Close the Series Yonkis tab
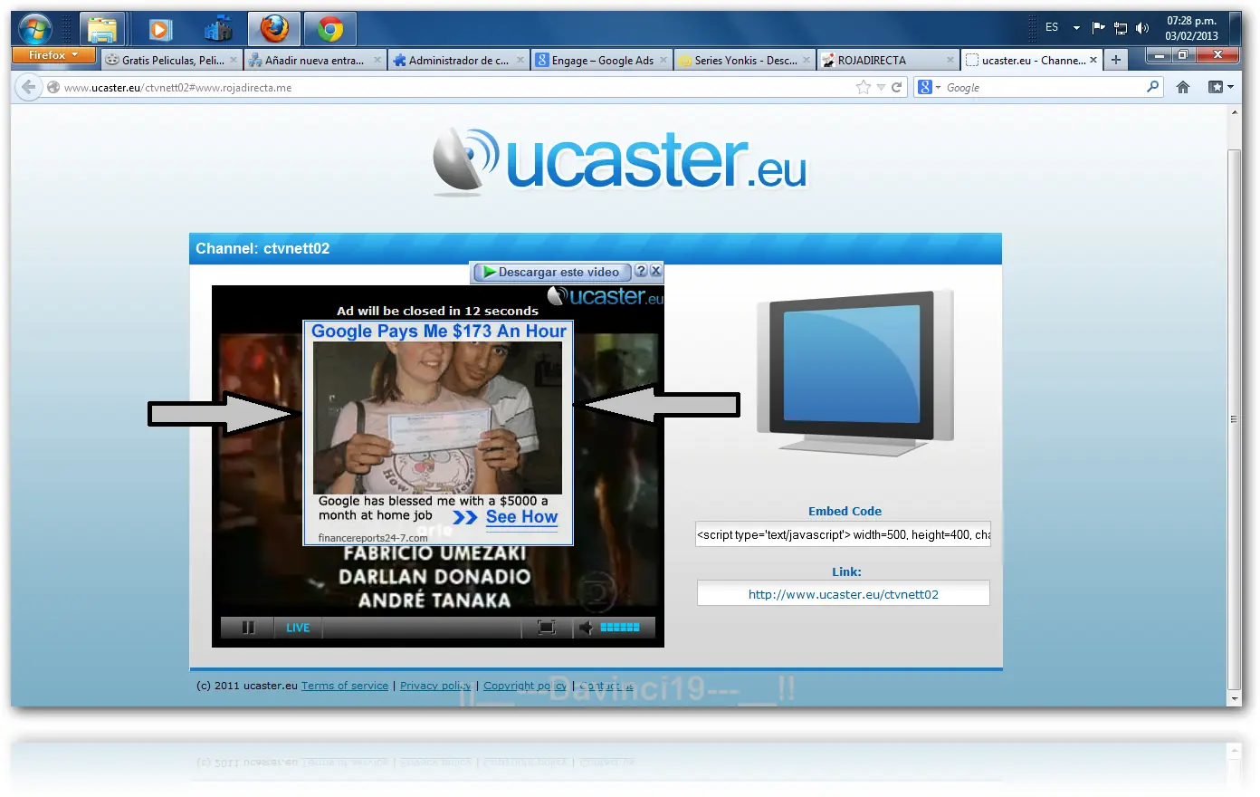The height and width of the screenshot is (797, 1260). (807, 61)
